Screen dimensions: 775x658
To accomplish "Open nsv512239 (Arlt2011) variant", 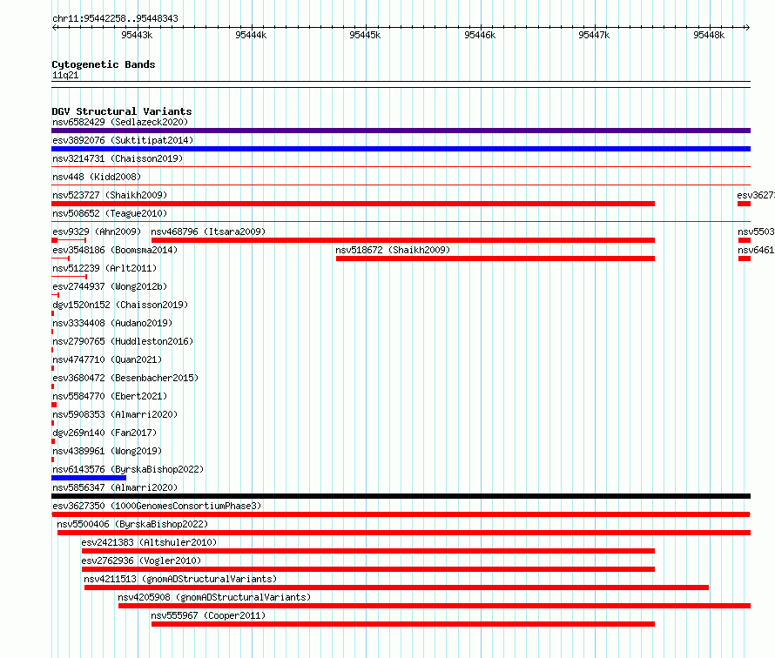I will click(104, 268).
